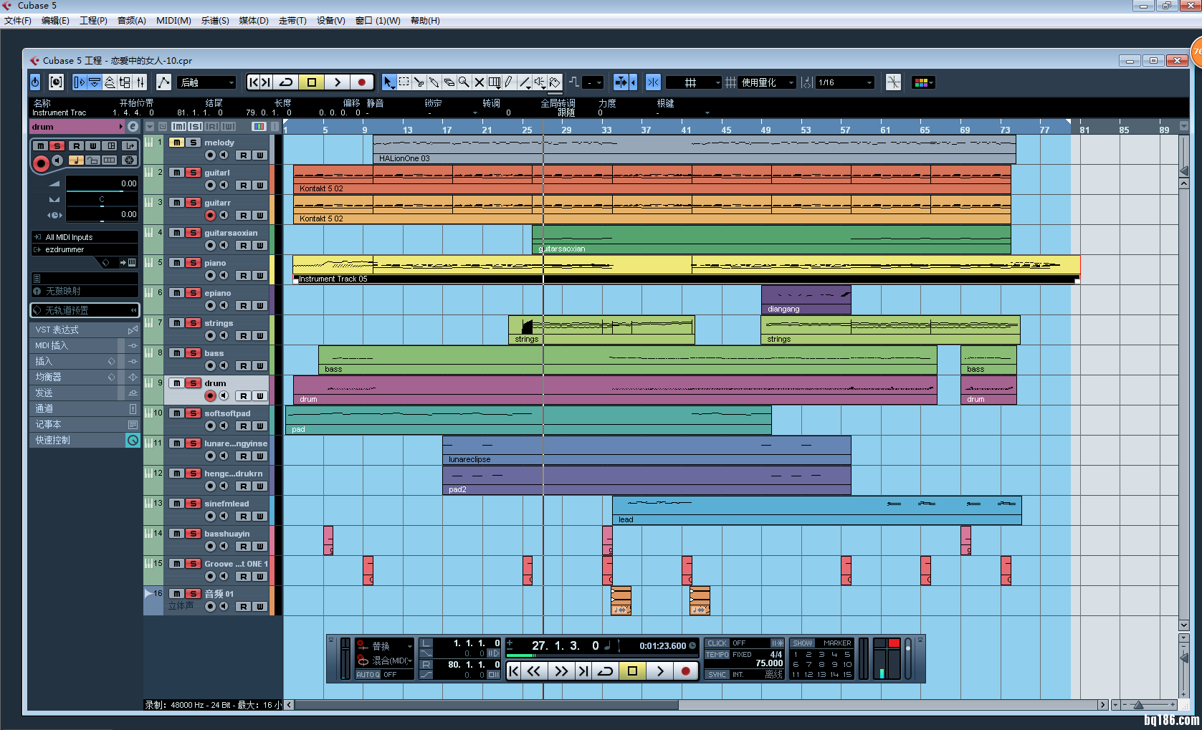Click TEMPO button in transport panel
This screenshot has width=1202, height=730.
(717, 655)
